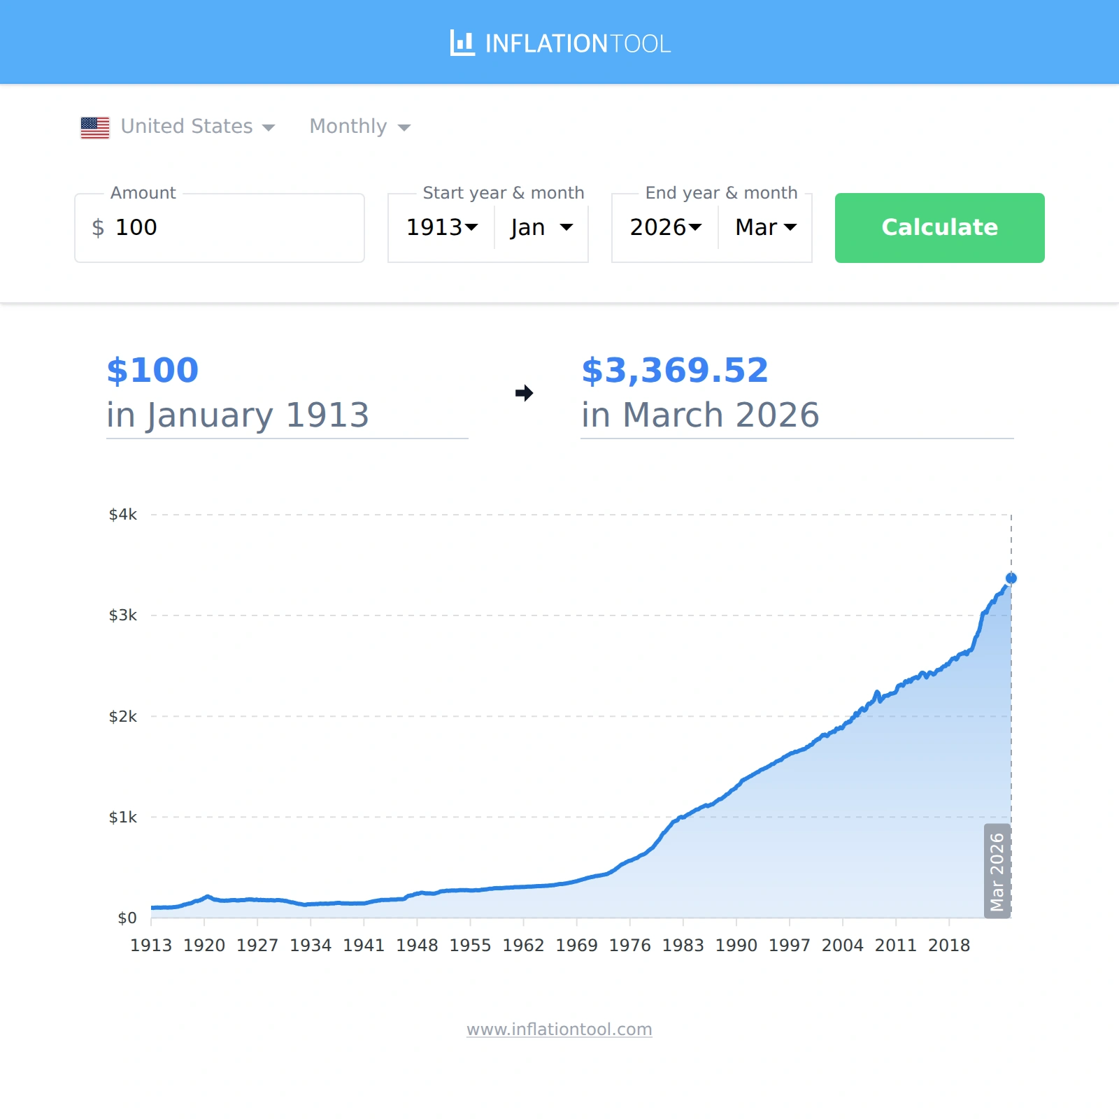
Task: Expand the start year 1913 dropdown
Action: (442, 228)
